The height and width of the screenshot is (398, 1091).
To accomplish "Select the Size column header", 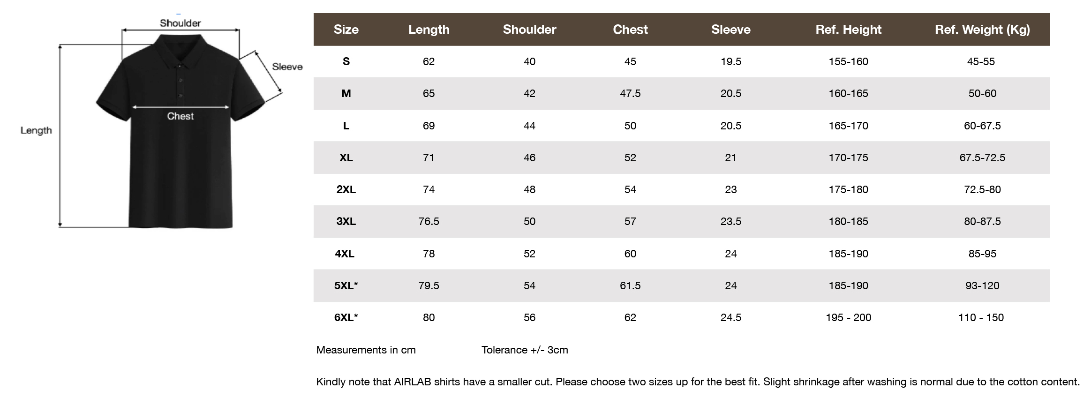I will 346,30.
